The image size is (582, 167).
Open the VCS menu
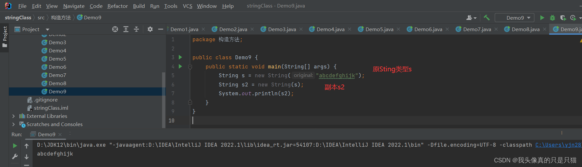point(188,6)
